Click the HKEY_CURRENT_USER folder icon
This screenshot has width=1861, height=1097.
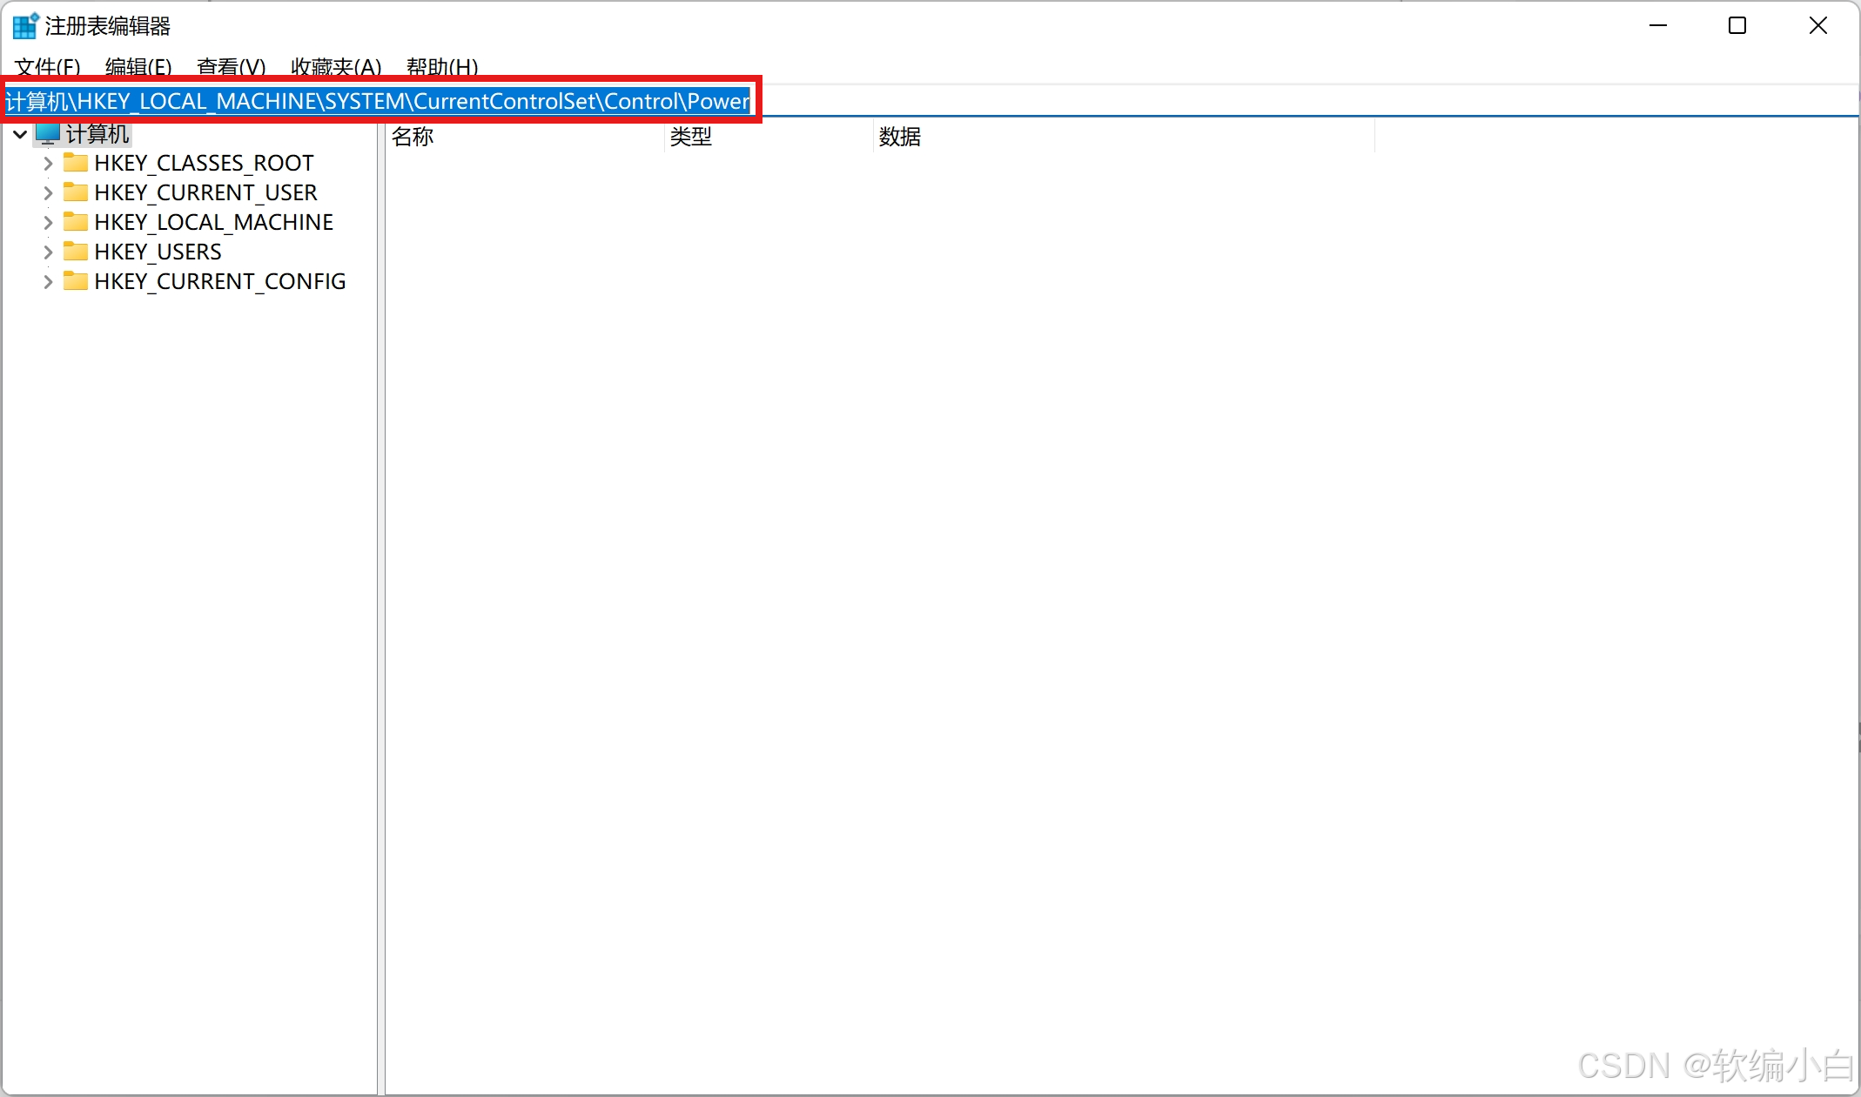click(76, 192)
